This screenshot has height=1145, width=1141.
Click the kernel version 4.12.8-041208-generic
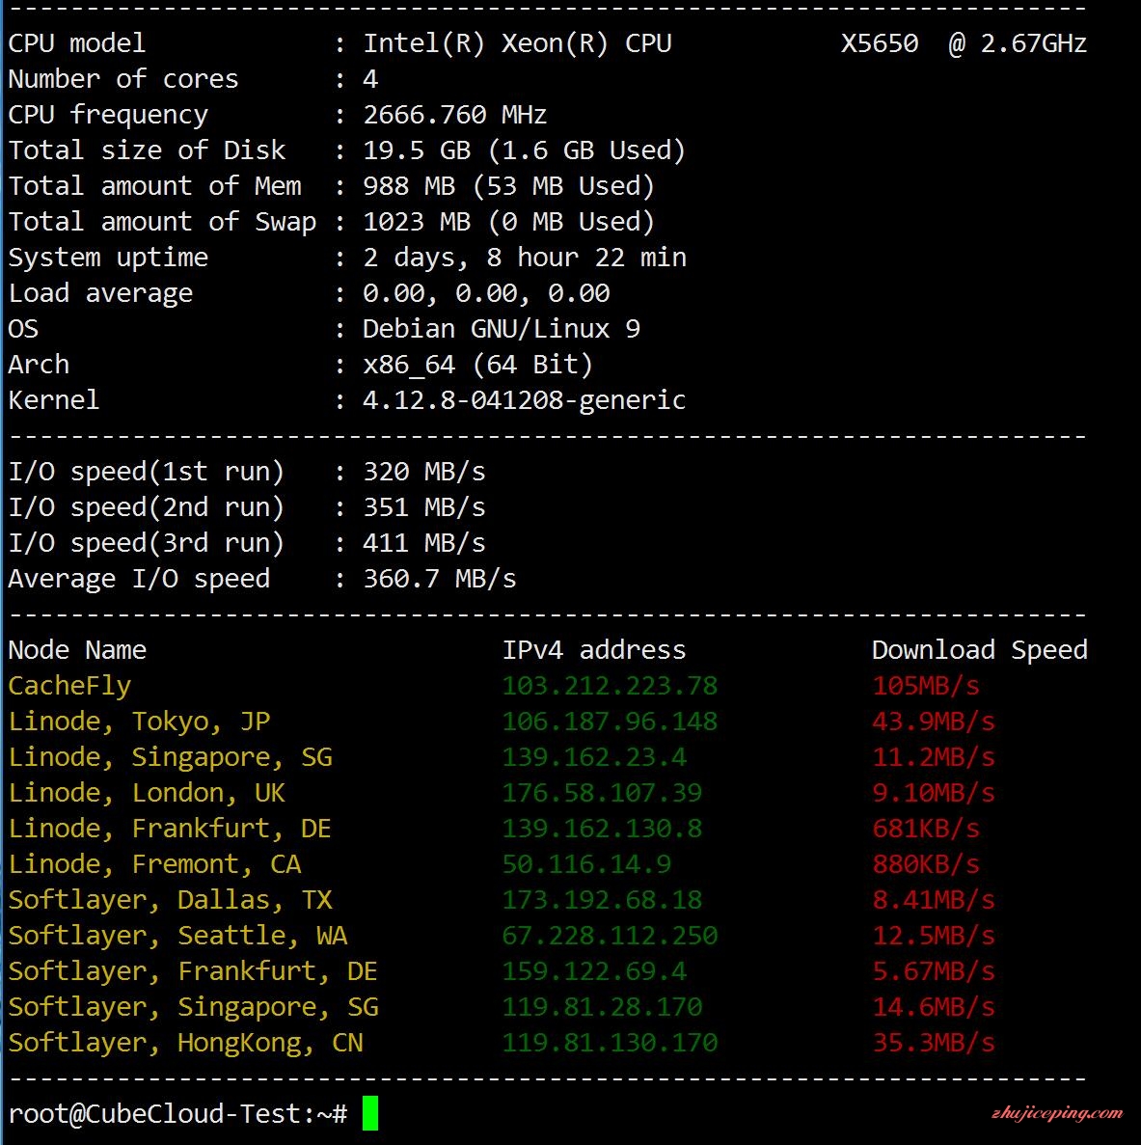[524, 400]
